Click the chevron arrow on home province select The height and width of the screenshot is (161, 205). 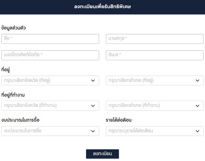[93, 80]
